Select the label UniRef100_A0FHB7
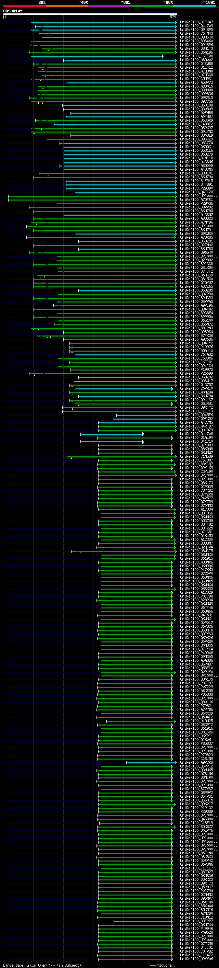The width and height of the screenshot is (219, 968). click(196, 117)
